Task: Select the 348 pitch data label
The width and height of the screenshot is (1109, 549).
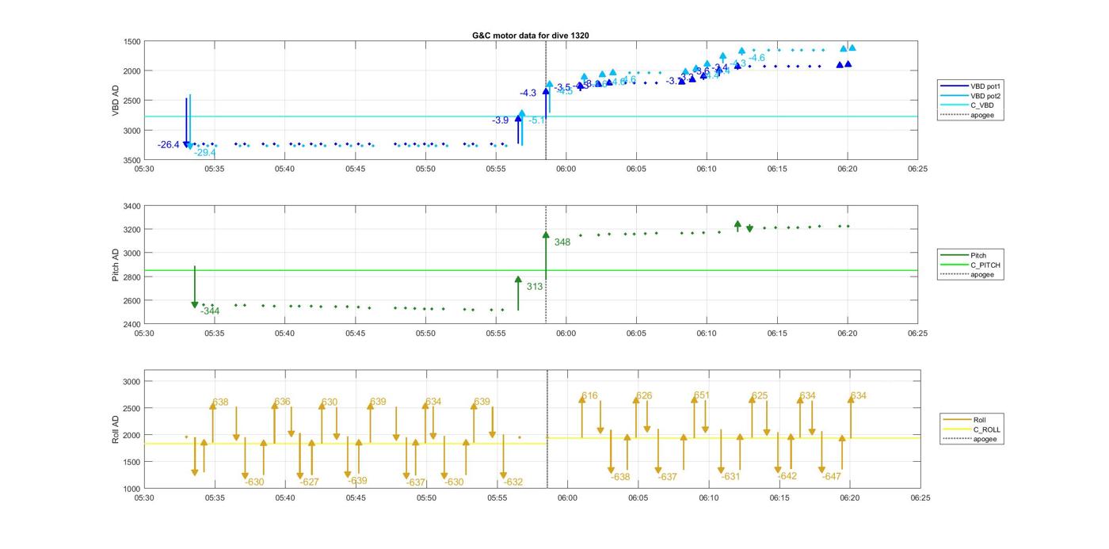Action: tap(562, 242)
